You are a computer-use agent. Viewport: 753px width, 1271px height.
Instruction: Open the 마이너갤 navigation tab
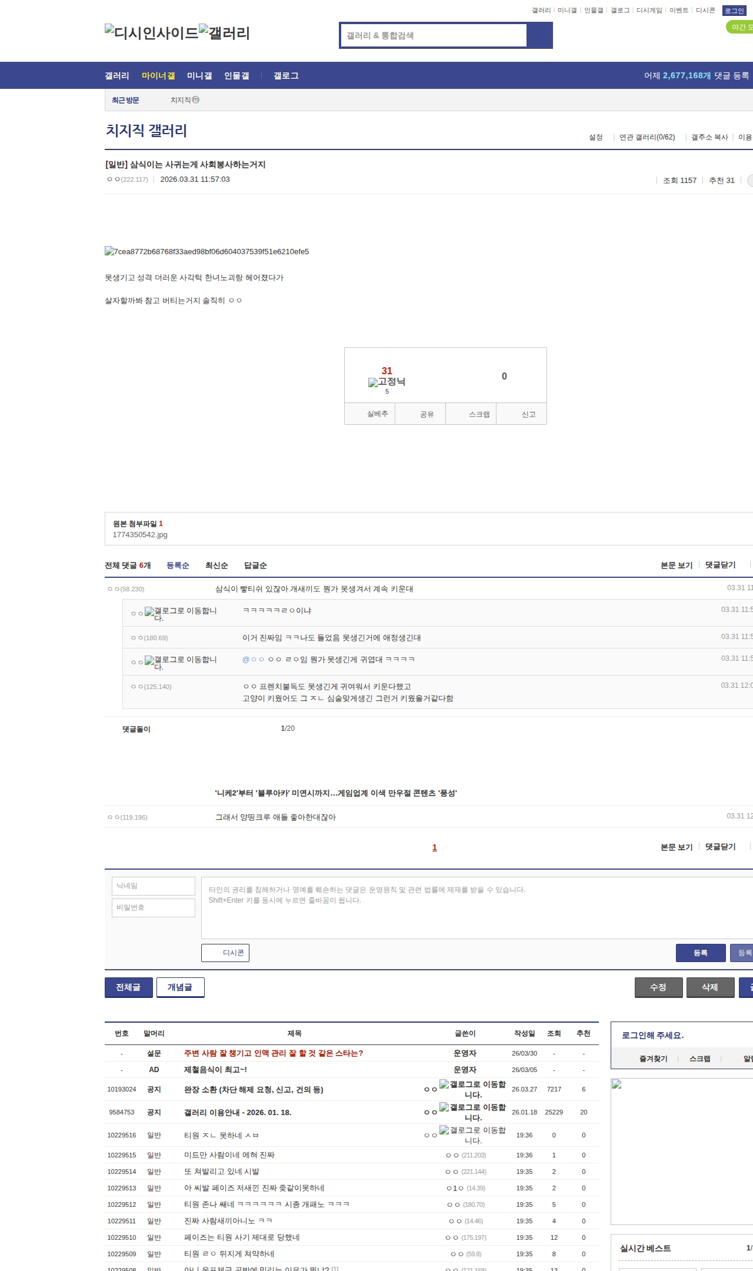pyautogui.click(x=158, y=76)
